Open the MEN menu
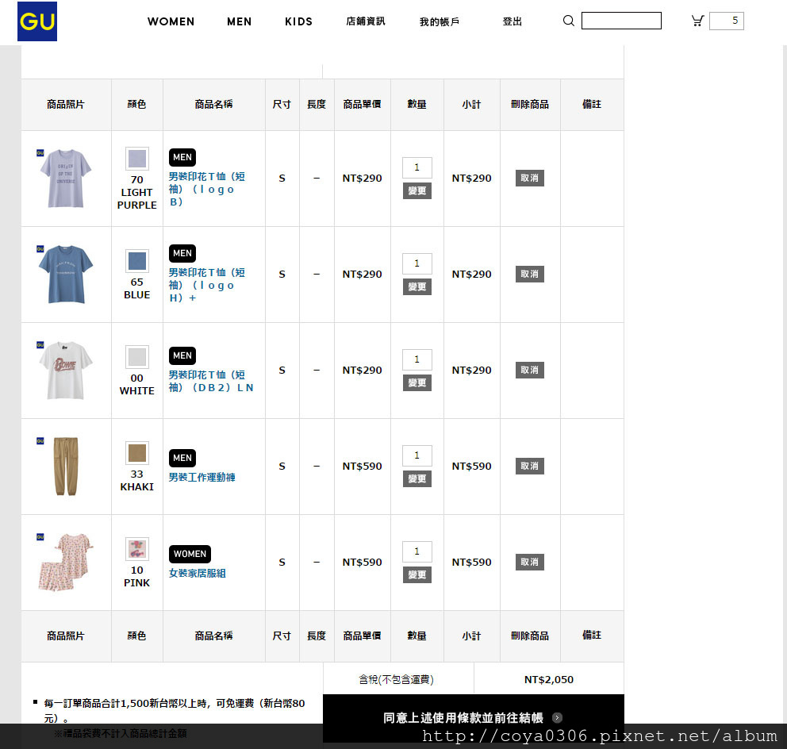Screen dimensions: 787x749 point(239,21)
